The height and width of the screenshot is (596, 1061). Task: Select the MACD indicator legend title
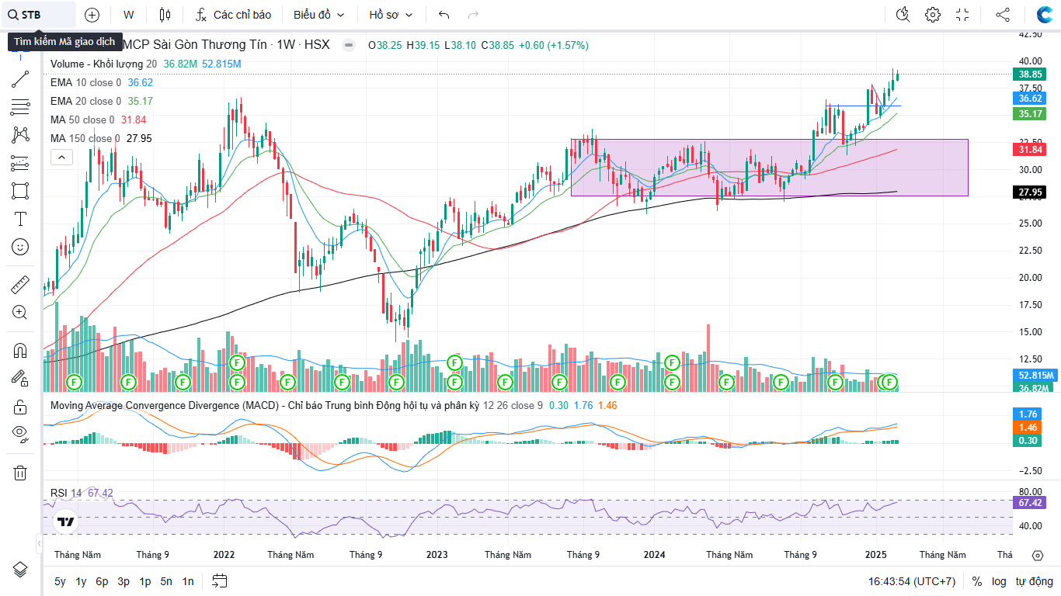click(x=264, y=405)
